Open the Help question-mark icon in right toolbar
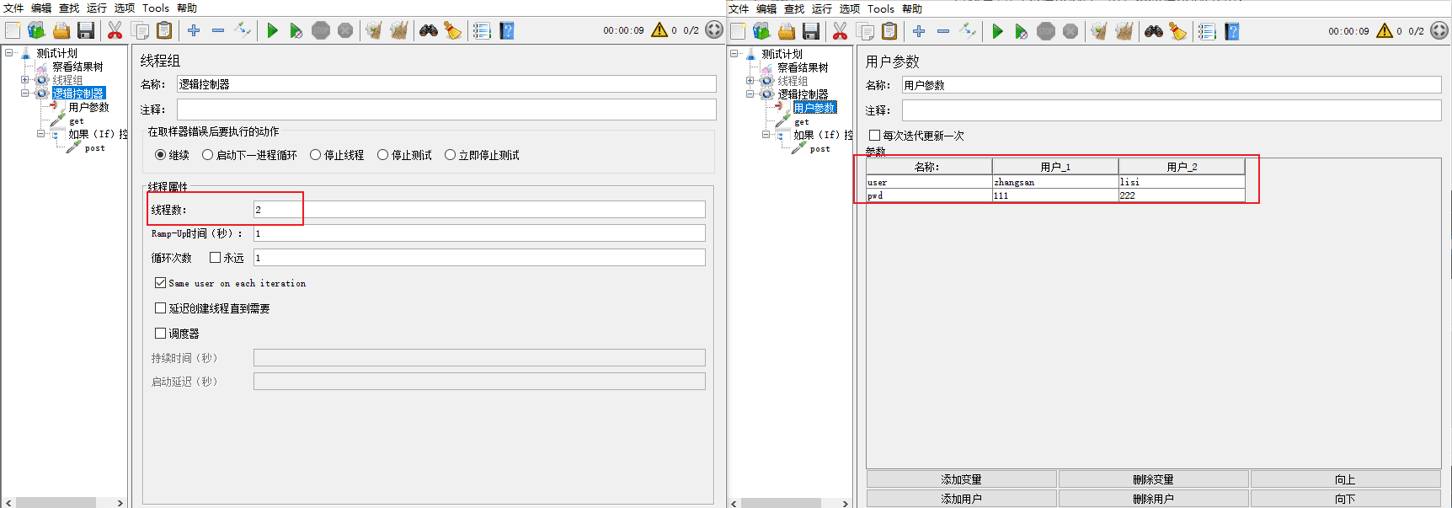Screen dimensions: 1452x508 pos(1232,32)
